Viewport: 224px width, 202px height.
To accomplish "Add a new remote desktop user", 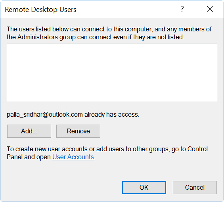I will point(29,131).
